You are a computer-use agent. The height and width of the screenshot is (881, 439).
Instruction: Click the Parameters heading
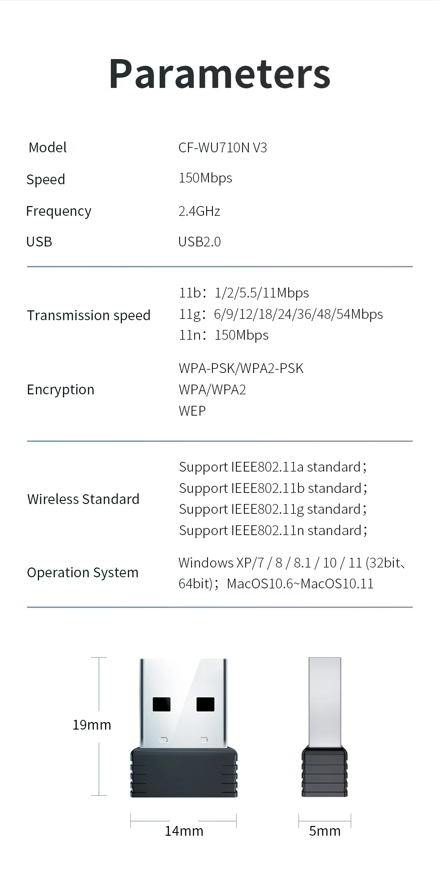(219, 74)
